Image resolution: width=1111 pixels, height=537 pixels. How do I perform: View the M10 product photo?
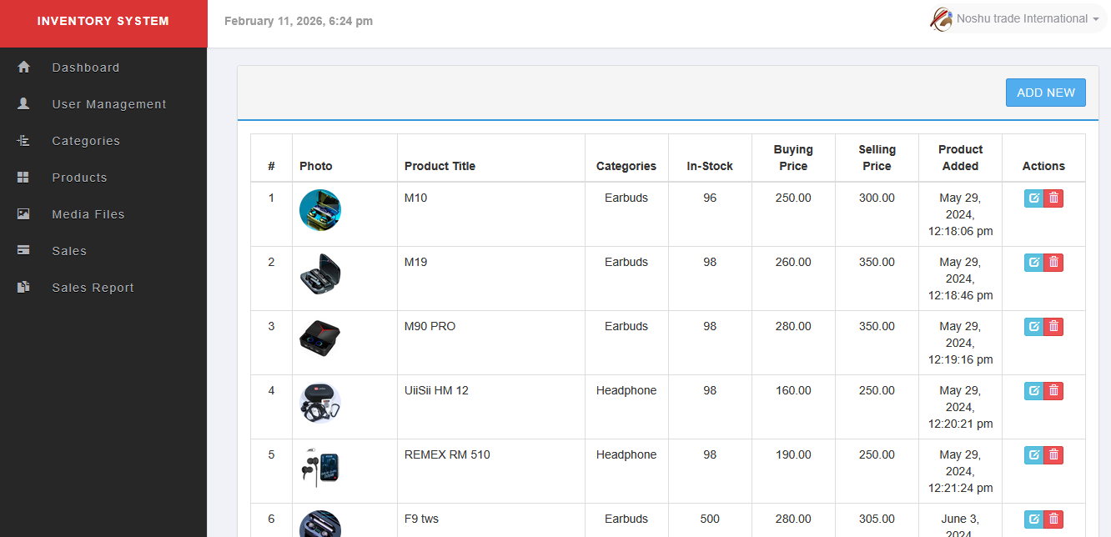click(x=320, y=210)
